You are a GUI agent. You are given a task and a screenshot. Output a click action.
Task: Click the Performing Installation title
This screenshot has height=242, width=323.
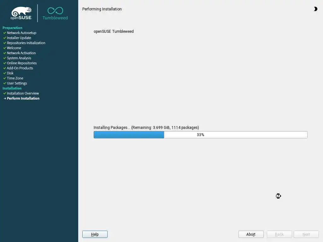coord(102,9)
